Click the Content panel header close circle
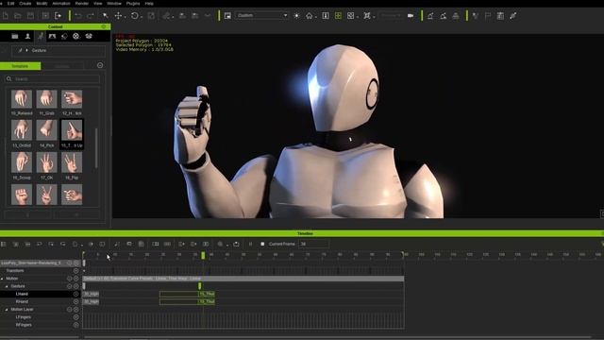The width and height of the screenshot is (604, 340). click(103, 26)
